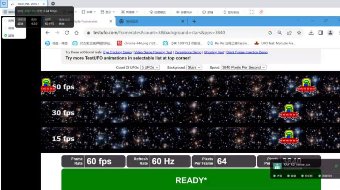Open the 4K 120FPS bookmark

pos(183,43)
